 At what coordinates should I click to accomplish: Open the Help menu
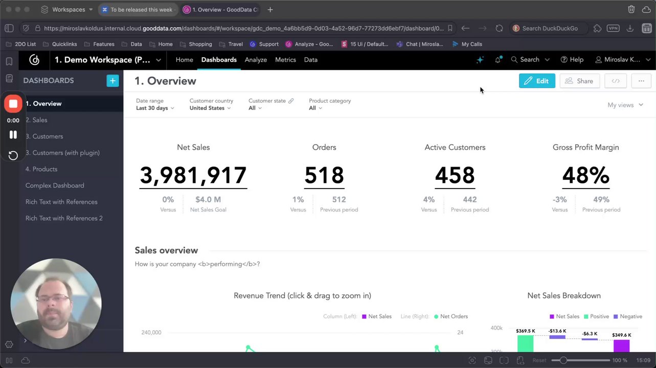572,60
